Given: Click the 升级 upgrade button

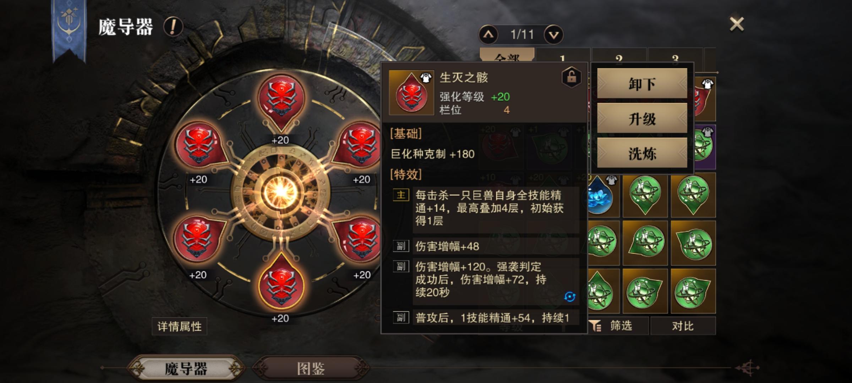Looking at the screenshot, I should click(x=642, y=118).
